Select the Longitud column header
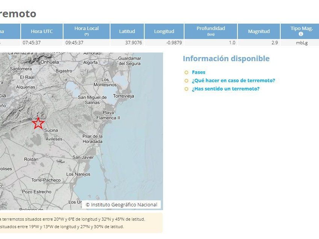 164,31
